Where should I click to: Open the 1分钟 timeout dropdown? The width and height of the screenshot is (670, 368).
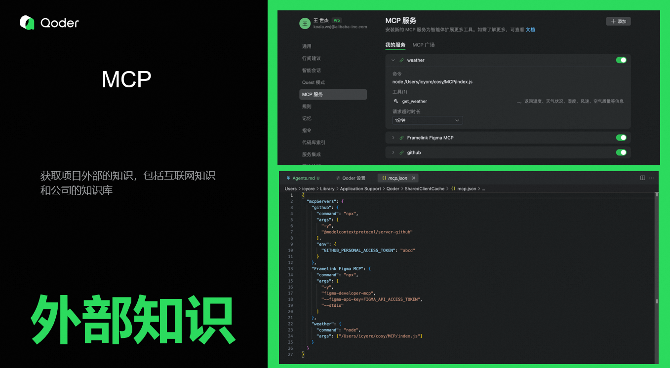tap(428, 120)
